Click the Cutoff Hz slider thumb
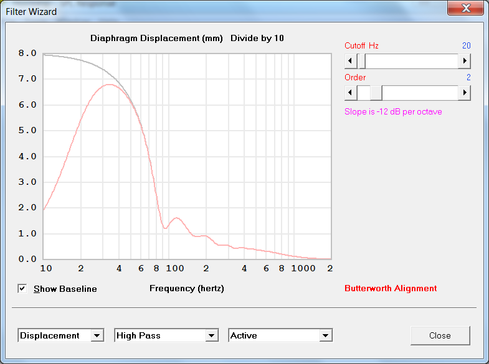 coord(362,61)
